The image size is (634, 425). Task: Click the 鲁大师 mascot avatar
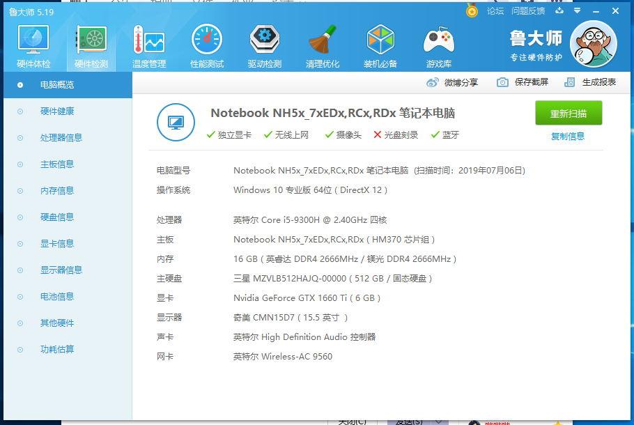593,44
